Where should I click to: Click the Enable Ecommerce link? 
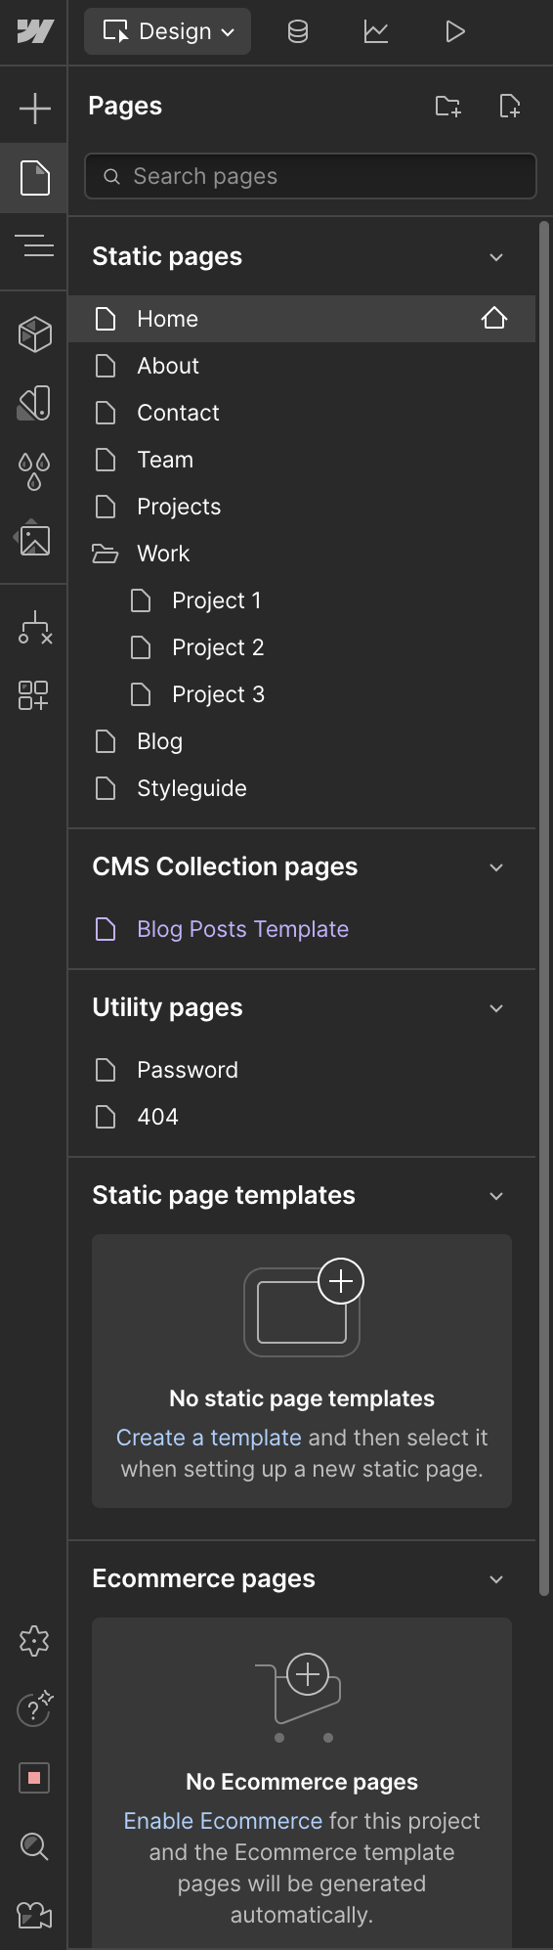[223, 1821]
